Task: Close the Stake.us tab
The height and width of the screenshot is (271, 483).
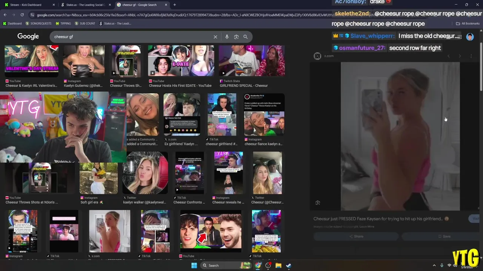Action: coord(109,5)
